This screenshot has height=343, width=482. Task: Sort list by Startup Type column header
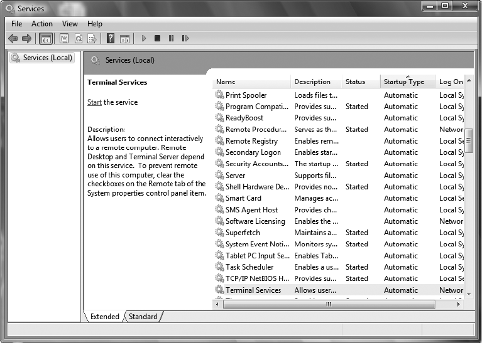[404, 82]
